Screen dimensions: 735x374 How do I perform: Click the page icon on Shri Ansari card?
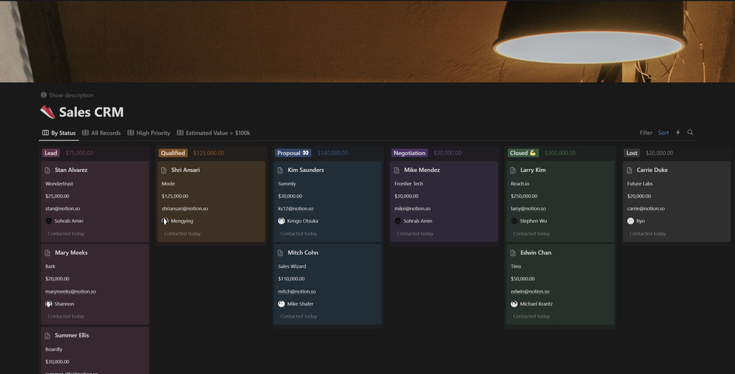pyautogui.click(x=164, y=170)
